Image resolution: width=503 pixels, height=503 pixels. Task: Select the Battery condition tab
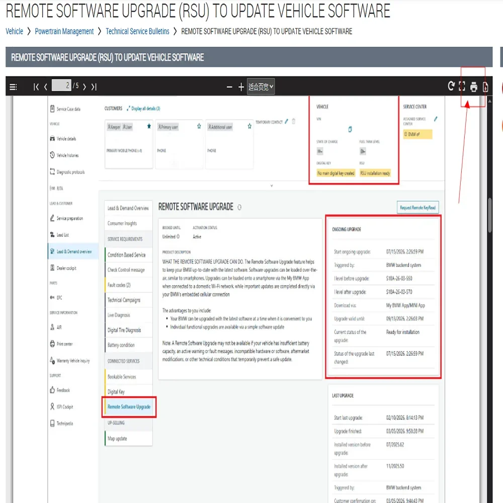click(x=128, y=345)
